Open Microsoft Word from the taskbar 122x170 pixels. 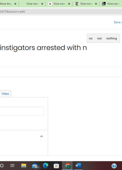(78, 166)
